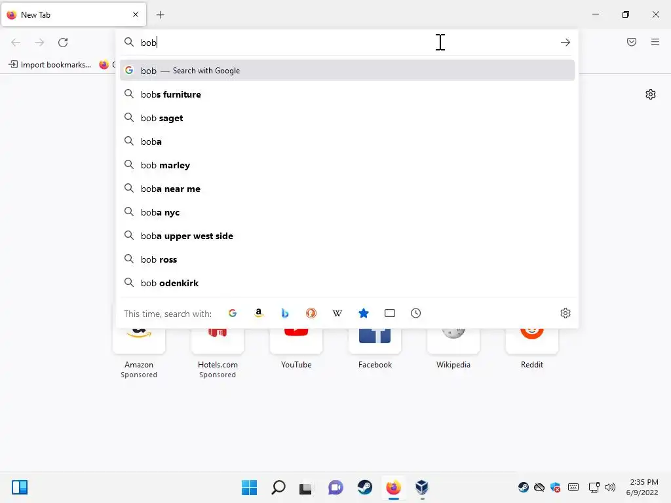Viewport: 671px width, 503px height.
Task: Reload the current page
Action: [x=63, y=43]
